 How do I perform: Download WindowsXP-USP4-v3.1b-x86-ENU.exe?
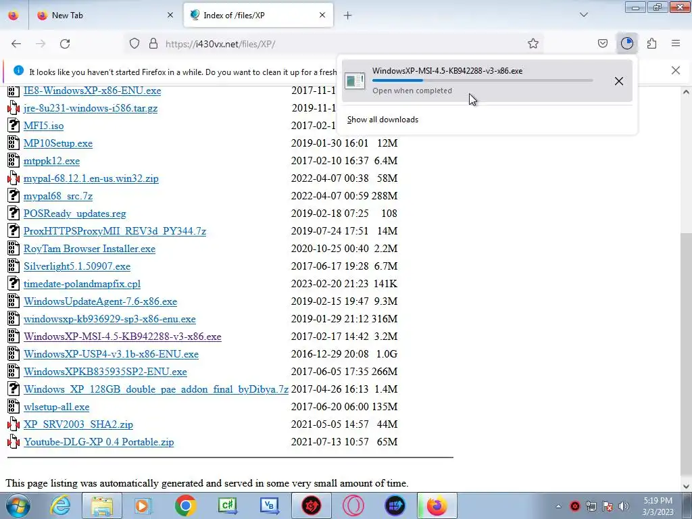112,354
